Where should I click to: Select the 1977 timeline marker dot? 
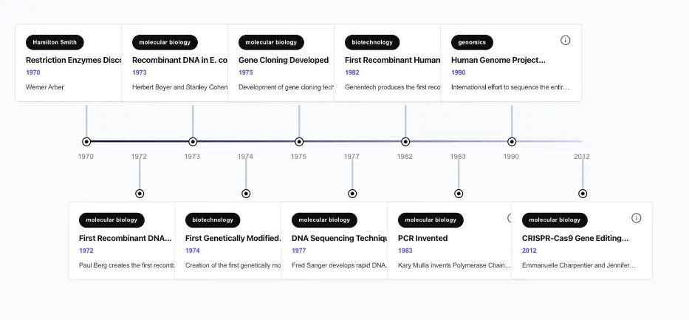coord(352,194)
